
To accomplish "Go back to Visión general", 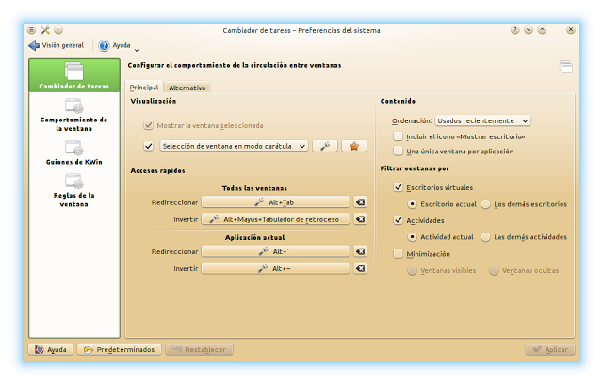I will click(x=57, y=45).
